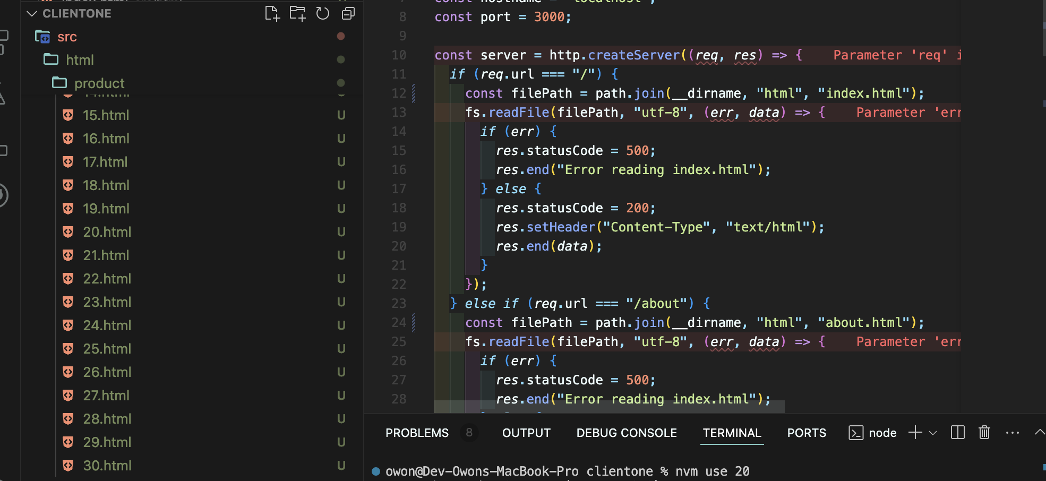Refresh the explorer with the refresh icon

[x=323, y=13]
